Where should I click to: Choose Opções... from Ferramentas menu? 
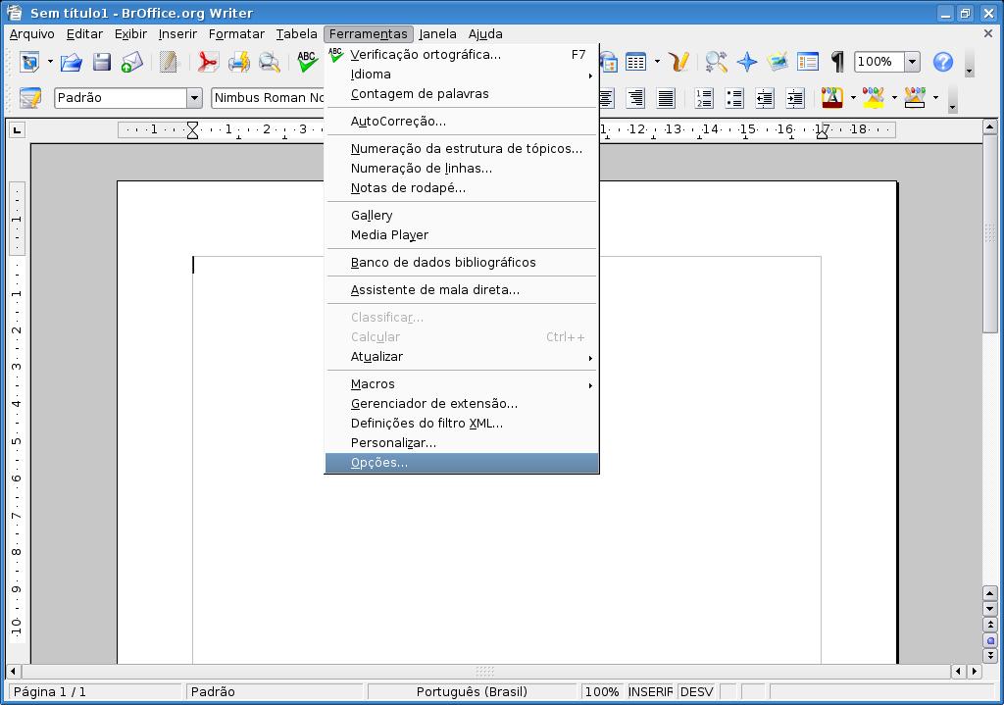(x=462, y=463)
